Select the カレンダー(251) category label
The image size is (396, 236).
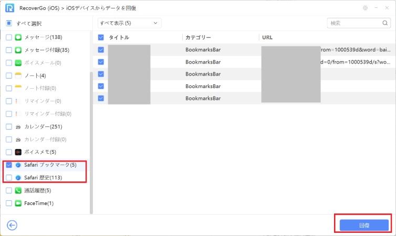click(x=43, y=126)
